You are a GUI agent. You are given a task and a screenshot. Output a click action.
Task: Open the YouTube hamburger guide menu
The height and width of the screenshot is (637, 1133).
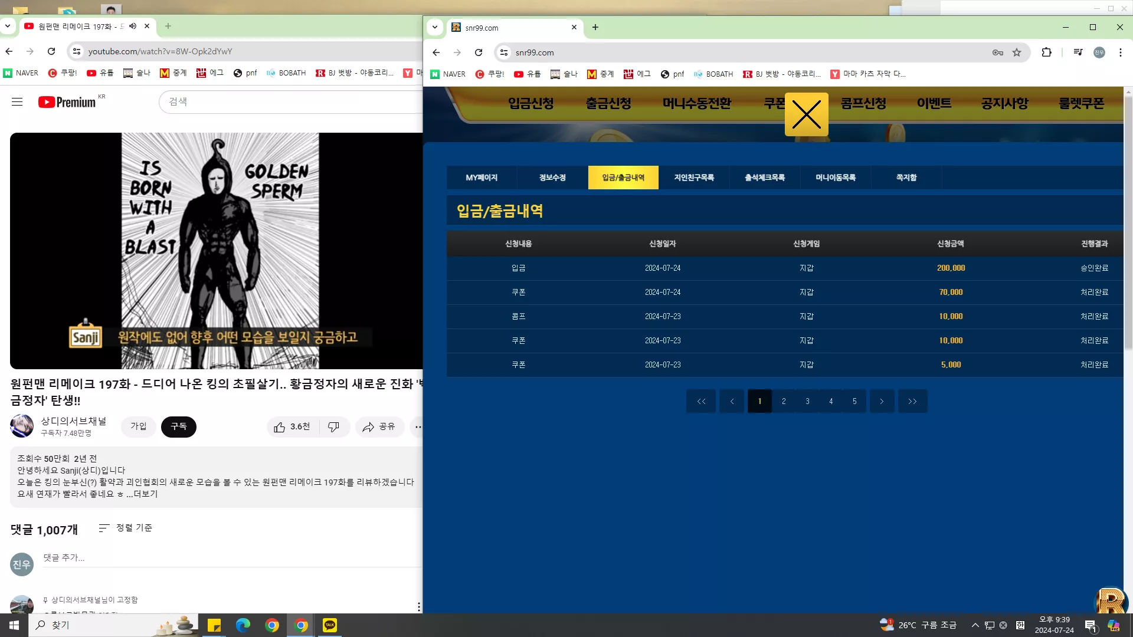click(17, 102)
